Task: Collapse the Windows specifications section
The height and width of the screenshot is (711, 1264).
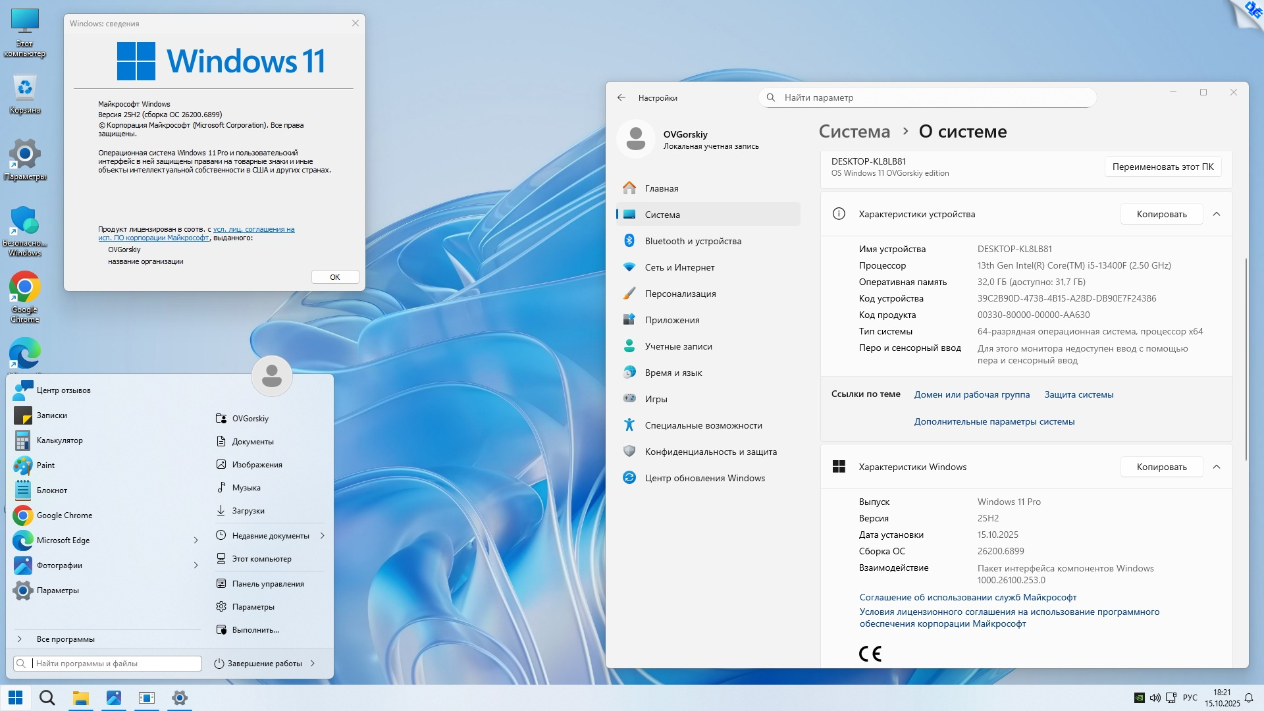Action: 1217,467
